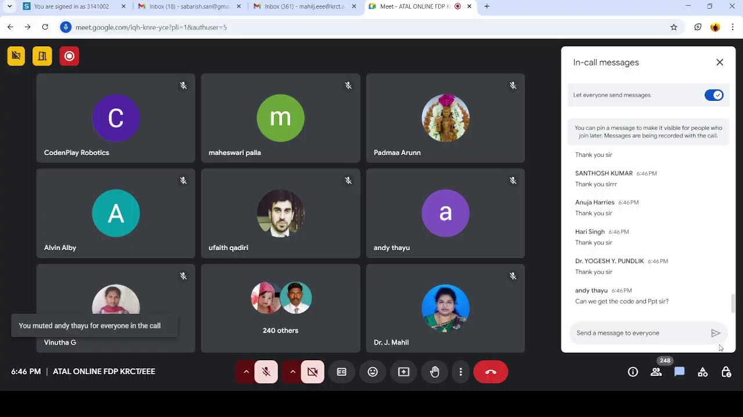Expand video settings arrow beside camera

[x=292, y=372]
